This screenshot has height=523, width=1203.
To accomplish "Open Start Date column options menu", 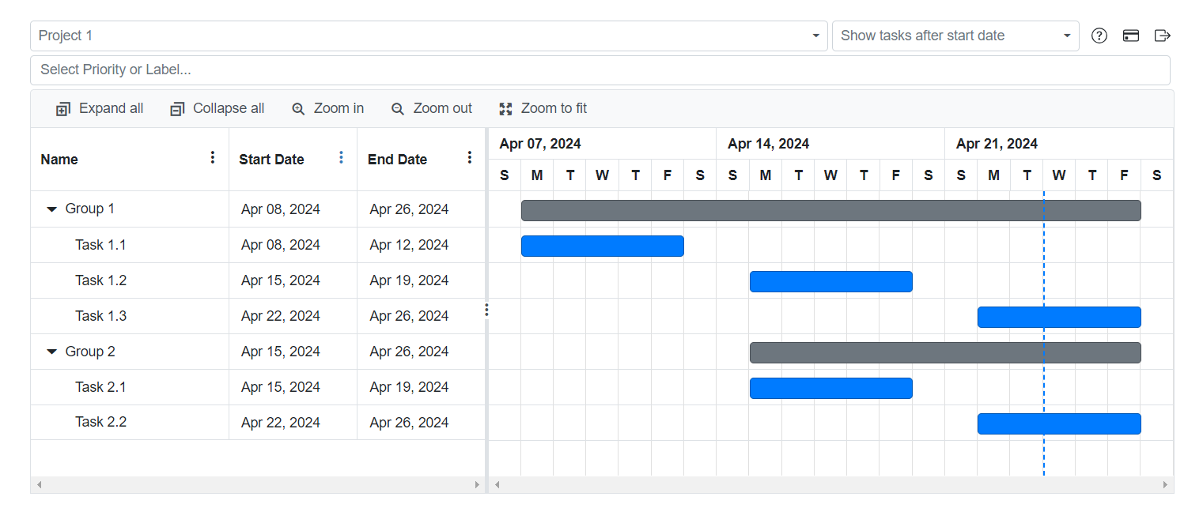I will [x=341, y=158].
